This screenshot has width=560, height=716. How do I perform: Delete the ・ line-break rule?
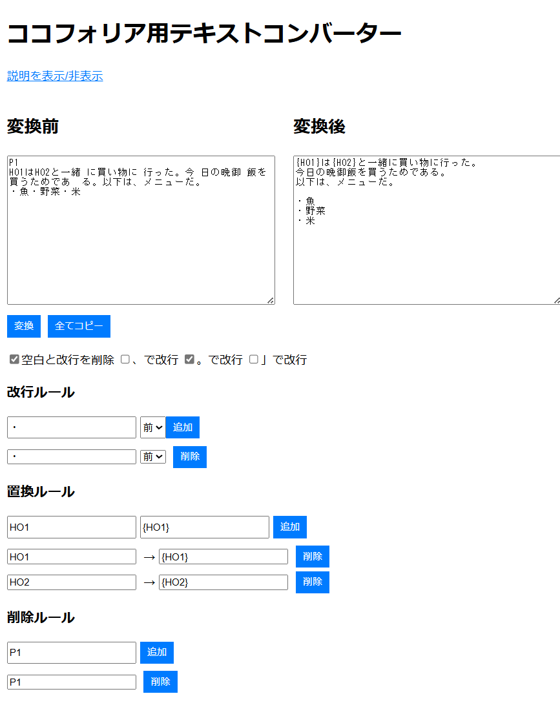coord(190,456)
